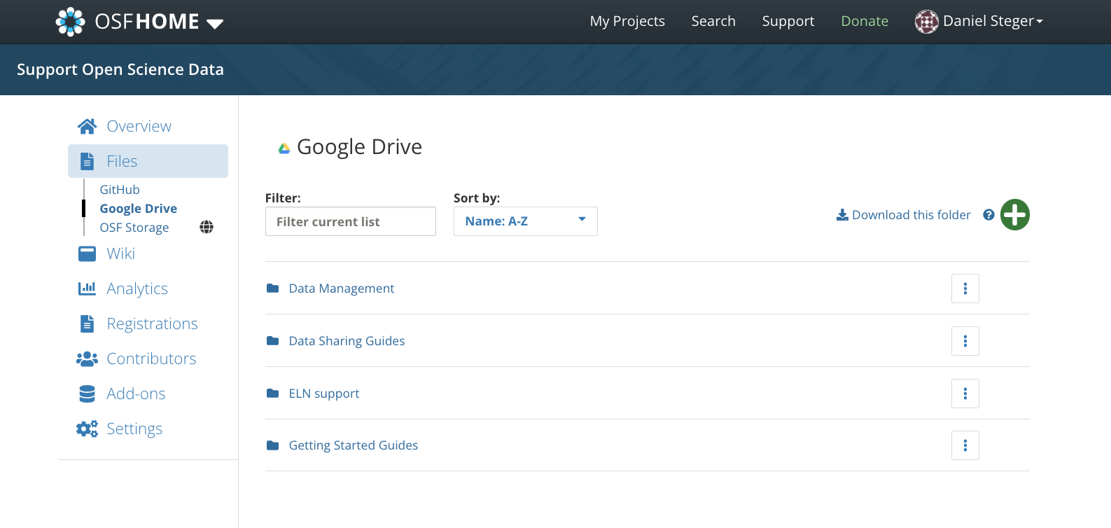Select Files in the sidebar
The width and height of the screenshot is (1111, 528).
148,161
